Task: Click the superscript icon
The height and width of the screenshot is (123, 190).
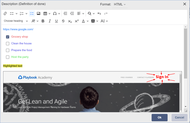Action: (x=77, y=21)
